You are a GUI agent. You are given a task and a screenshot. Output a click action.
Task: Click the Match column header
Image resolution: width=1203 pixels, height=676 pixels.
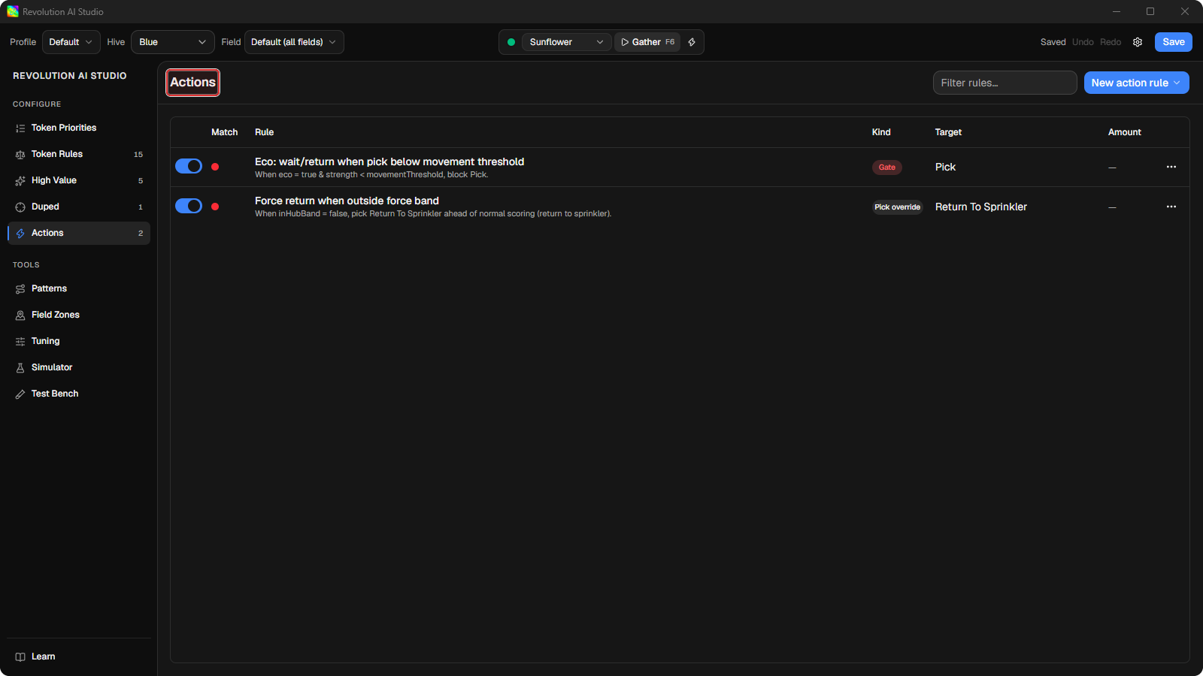point(224,132)
